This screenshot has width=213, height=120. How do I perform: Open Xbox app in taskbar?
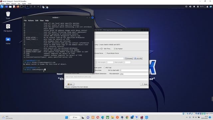click(107, 117)
